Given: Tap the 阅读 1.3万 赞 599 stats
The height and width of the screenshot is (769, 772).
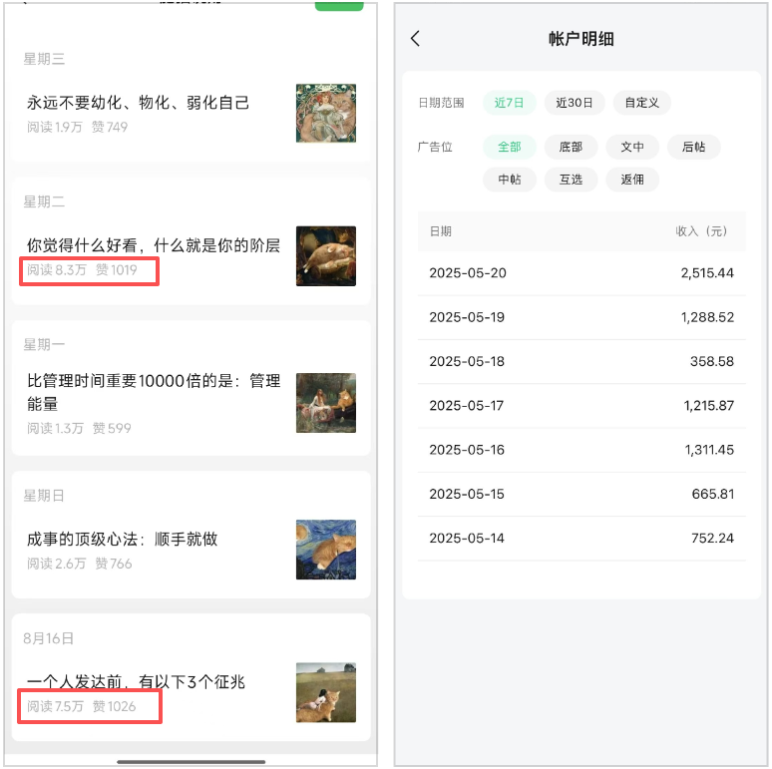Looking at the screenshot, I should [79, 428].
